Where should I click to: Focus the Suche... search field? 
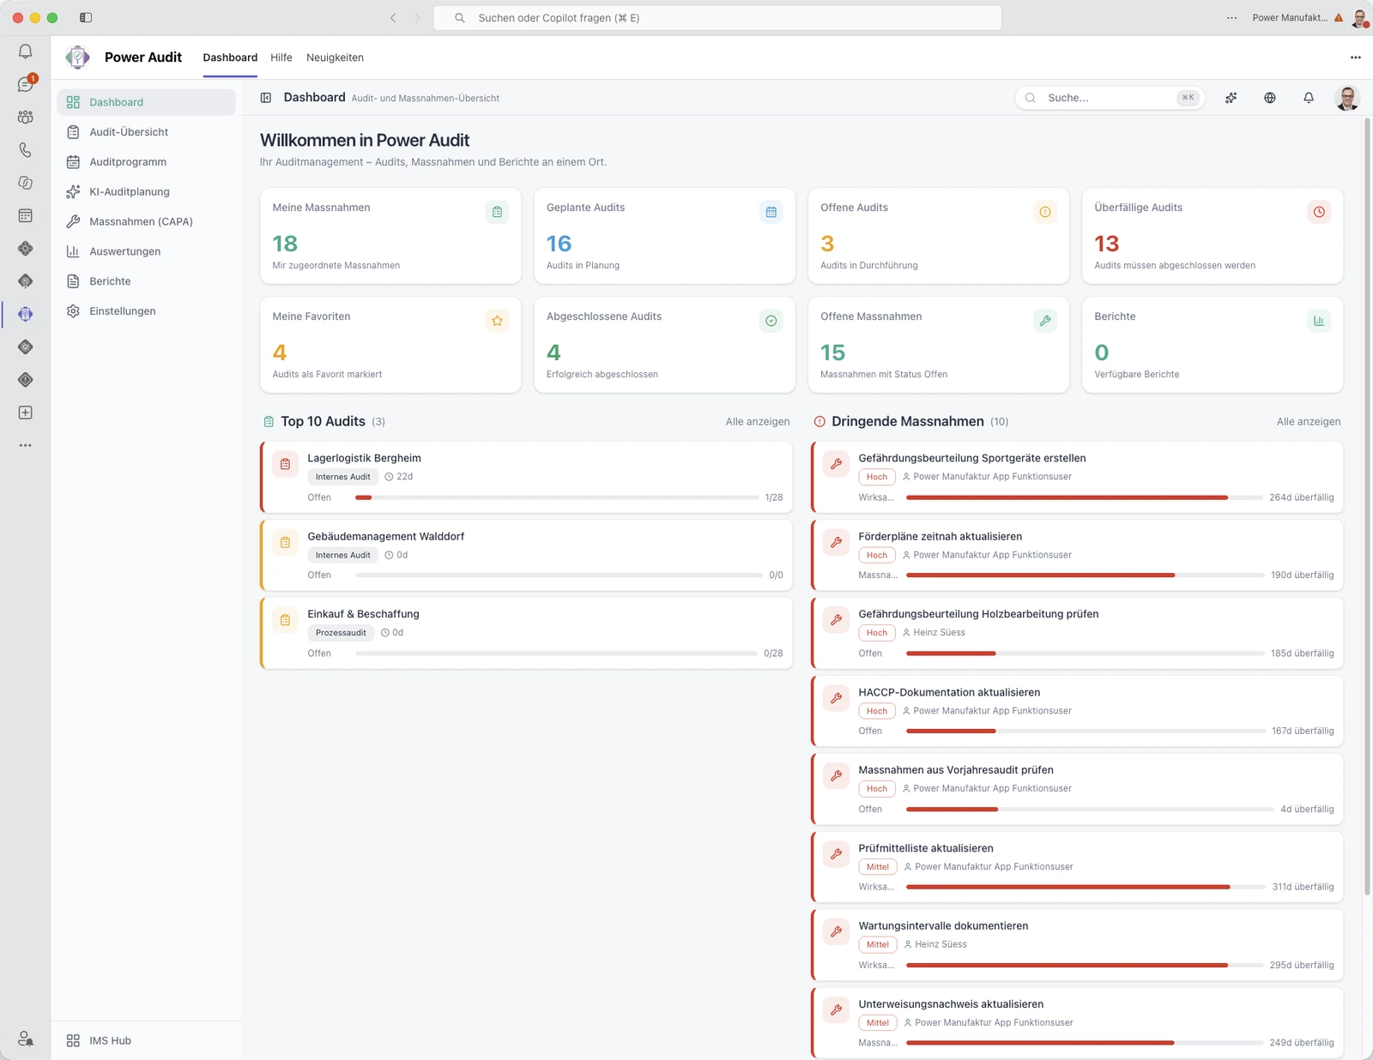[1110, 98]
